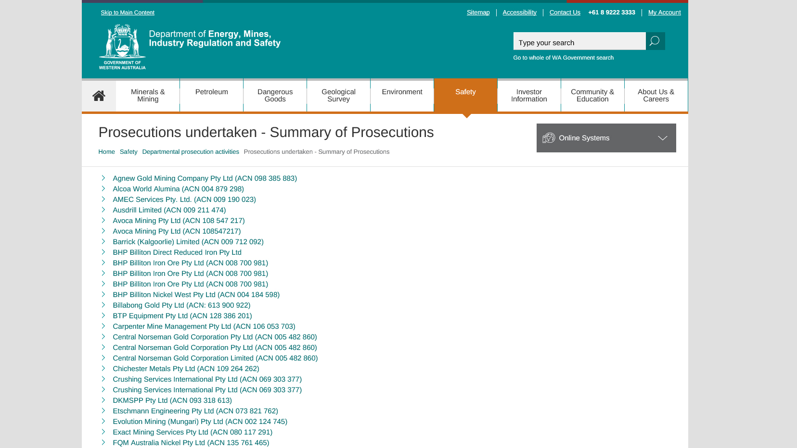Open the Community & Education menu
The width and height of the screenshot is (797, 448).
click(x=592, y=95)
